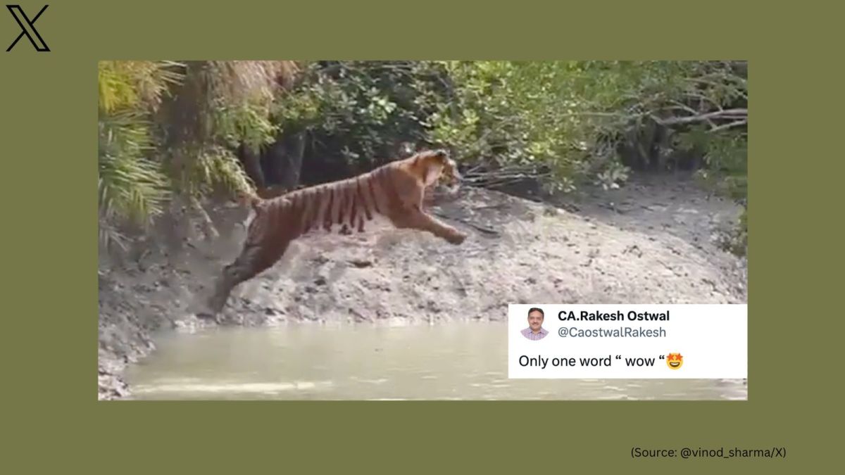Click the tiger's outstretched front paw
The height and width of the screenshot is (475, 845).
[x=456, y=238]
